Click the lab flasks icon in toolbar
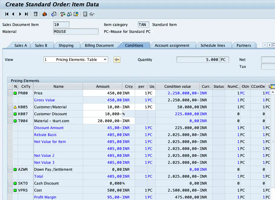 (x=70, y=14)
